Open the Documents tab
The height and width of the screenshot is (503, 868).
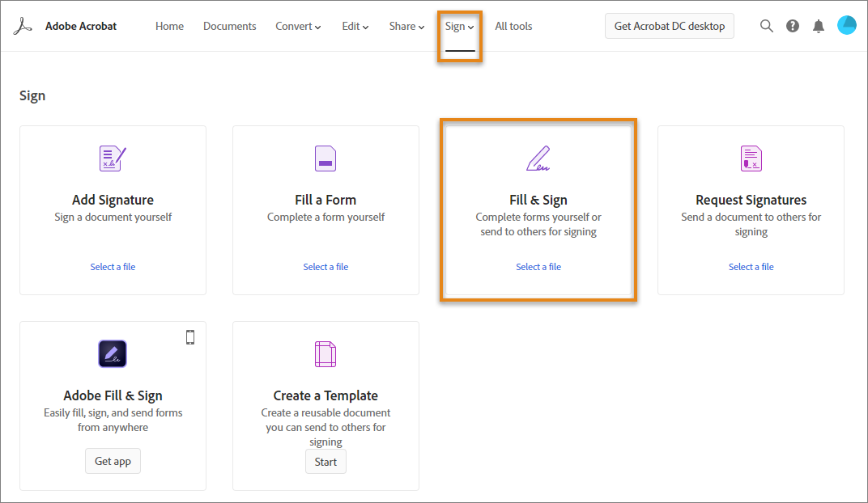point(229,26)
